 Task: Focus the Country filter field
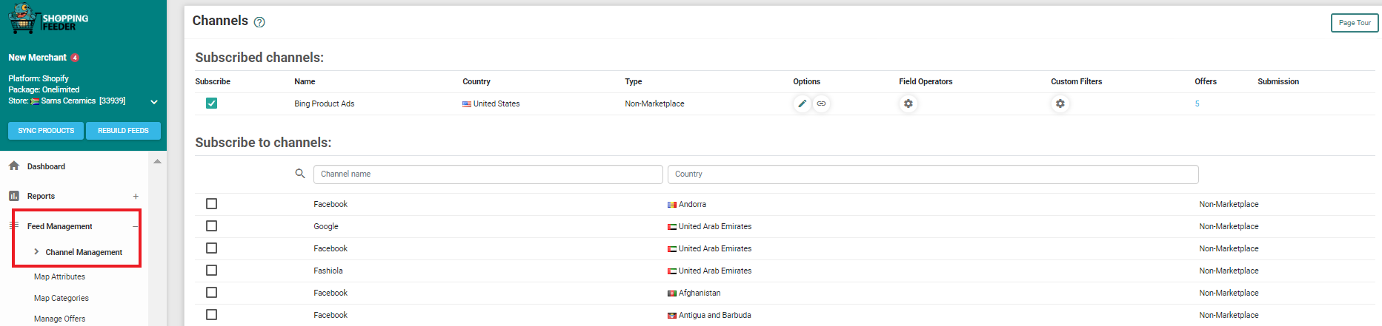pyautogui.click(x=933, y=174)
